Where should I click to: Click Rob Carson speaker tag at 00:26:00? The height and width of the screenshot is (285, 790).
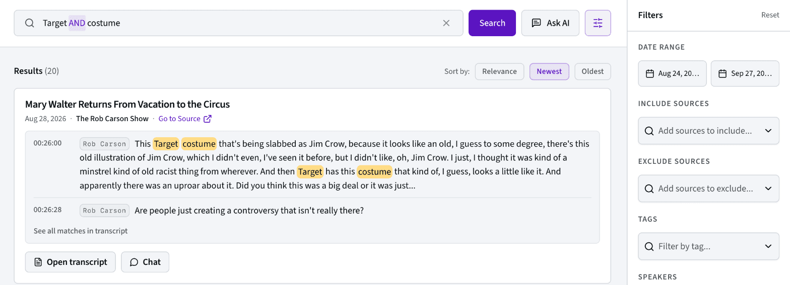pyautogui.click(x=104, y=144)
